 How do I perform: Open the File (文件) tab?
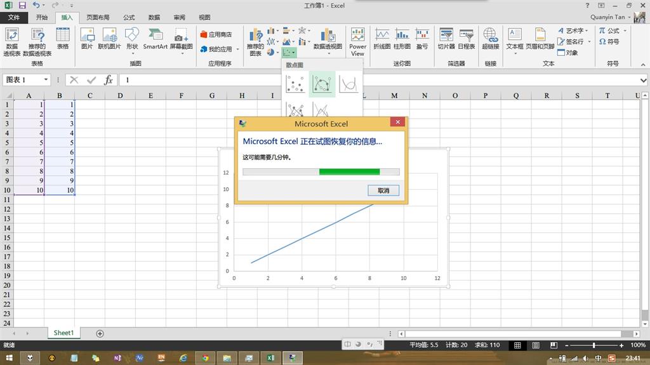tap(14, 17)
